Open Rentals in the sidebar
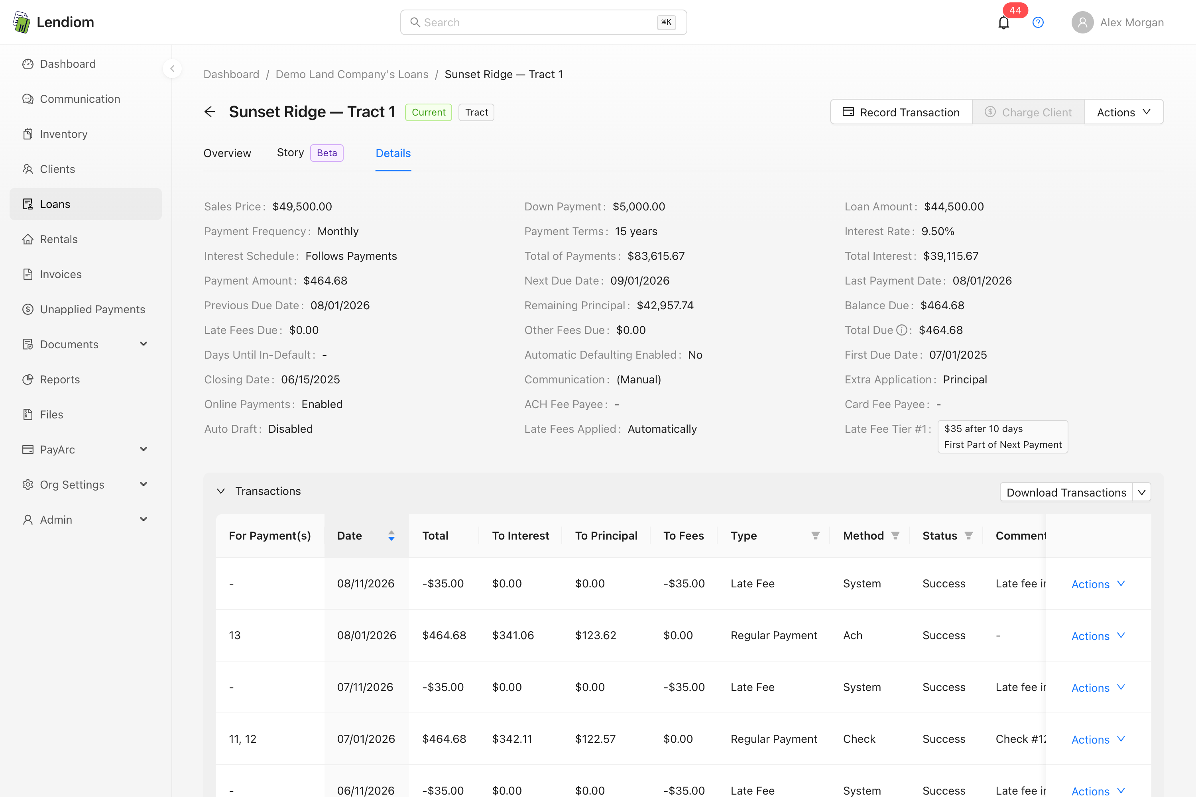The width and height of the screenshot is (1196, 797). tap(85, 239)
